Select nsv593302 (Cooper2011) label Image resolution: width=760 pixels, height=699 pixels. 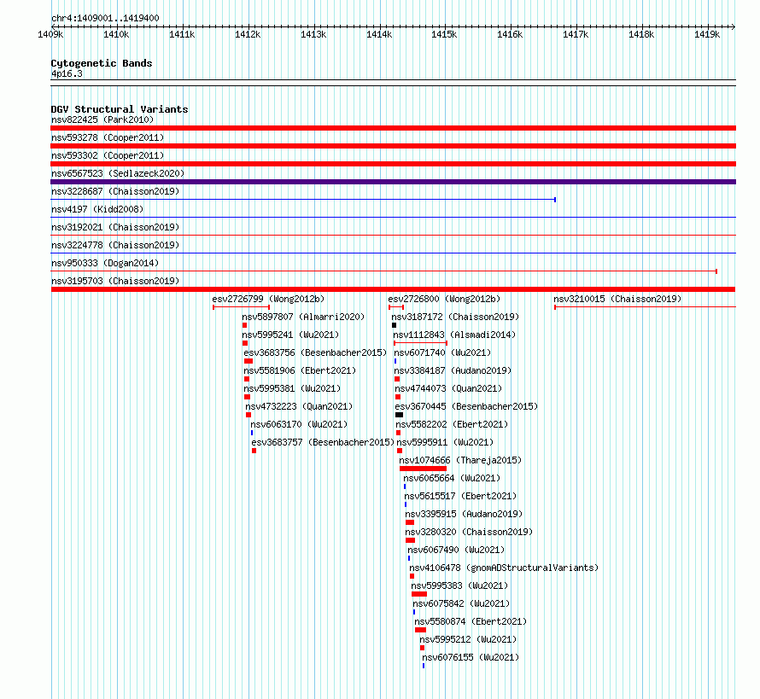click(x=108, y=155)
